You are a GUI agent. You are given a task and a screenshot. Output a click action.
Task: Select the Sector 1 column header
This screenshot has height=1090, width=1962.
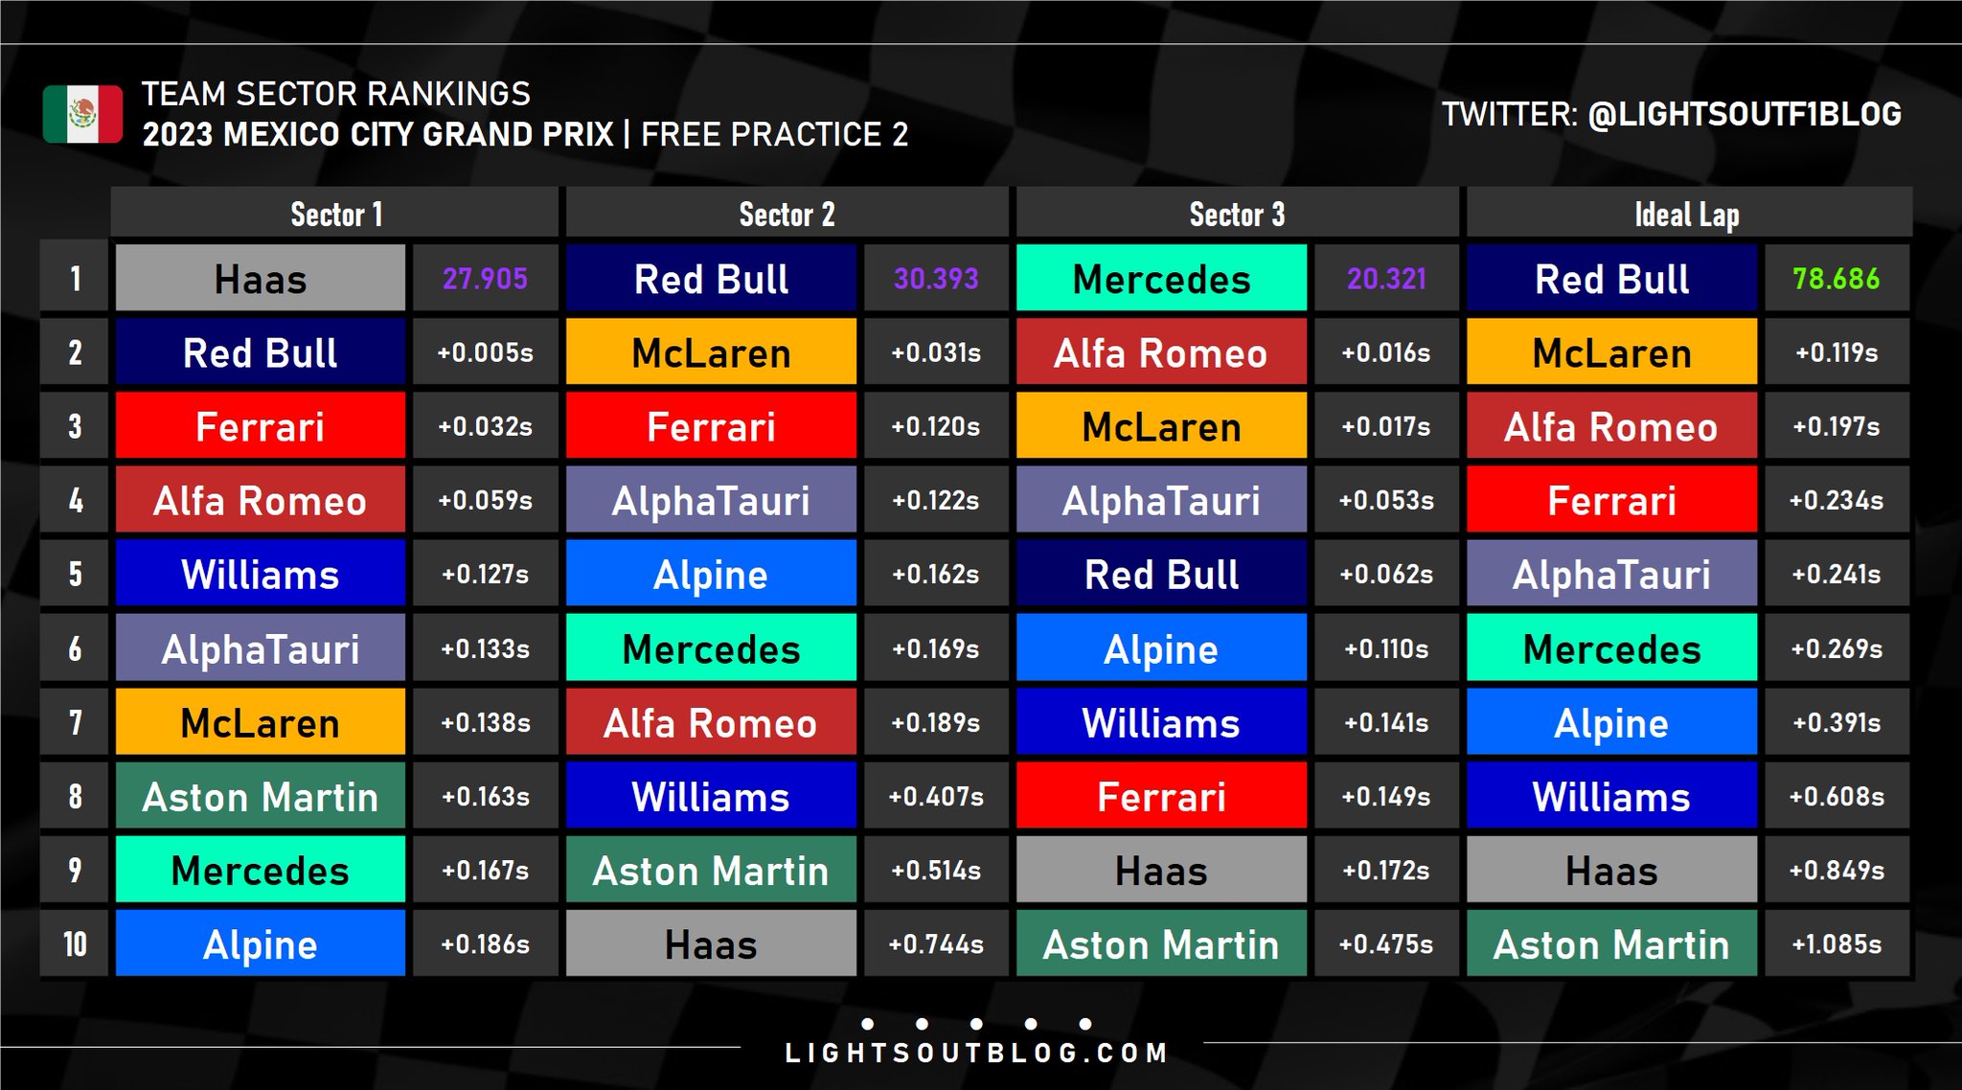tap(335, 214)
